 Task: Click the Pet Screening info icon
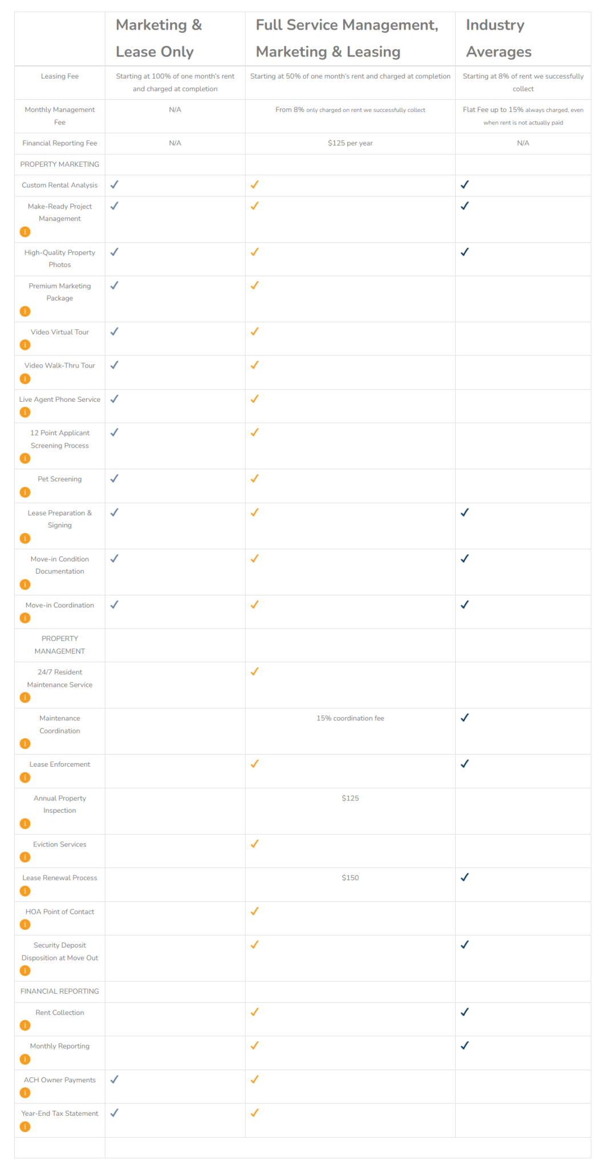pos(25,492)
